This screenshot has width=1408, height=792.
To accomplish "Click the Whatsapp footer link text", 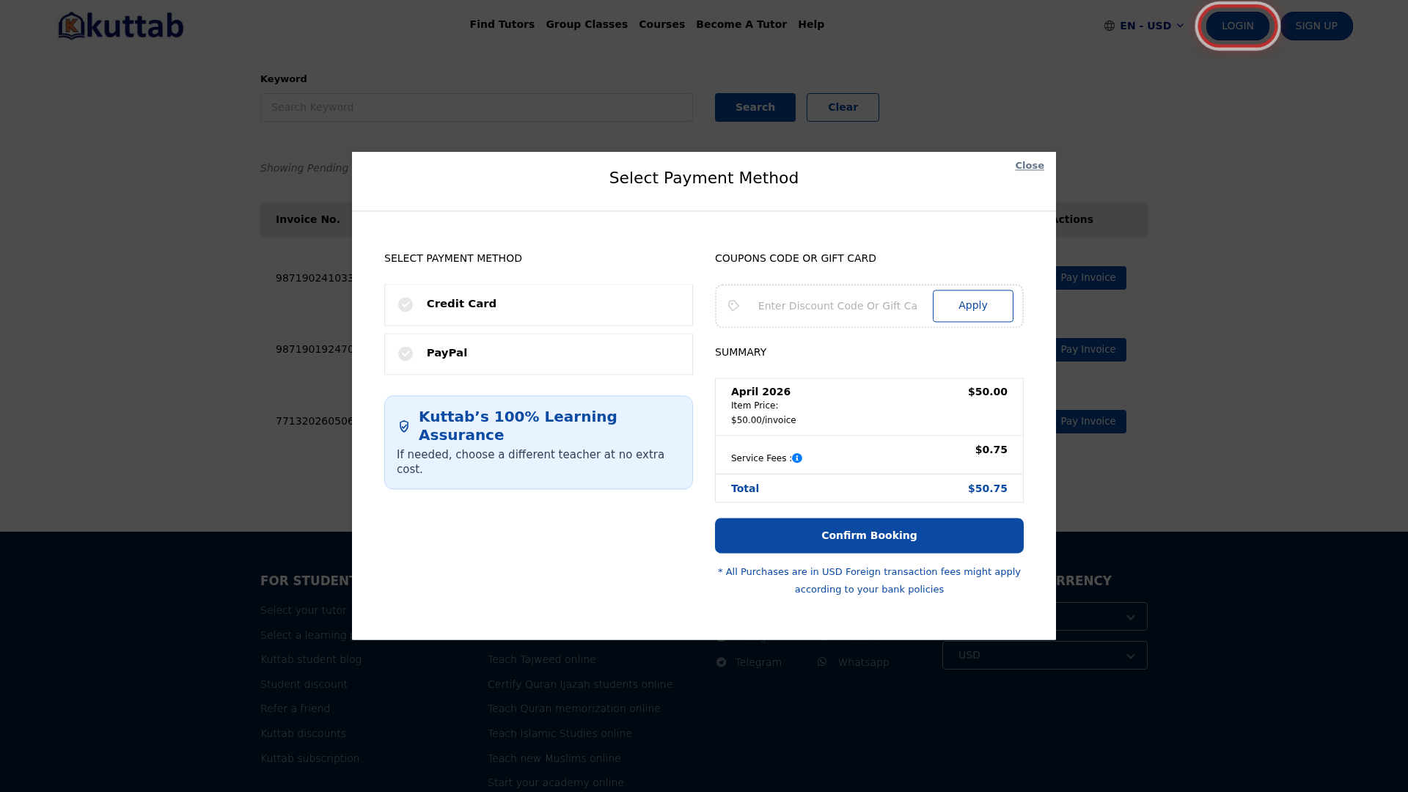I will tap(864, 662).
